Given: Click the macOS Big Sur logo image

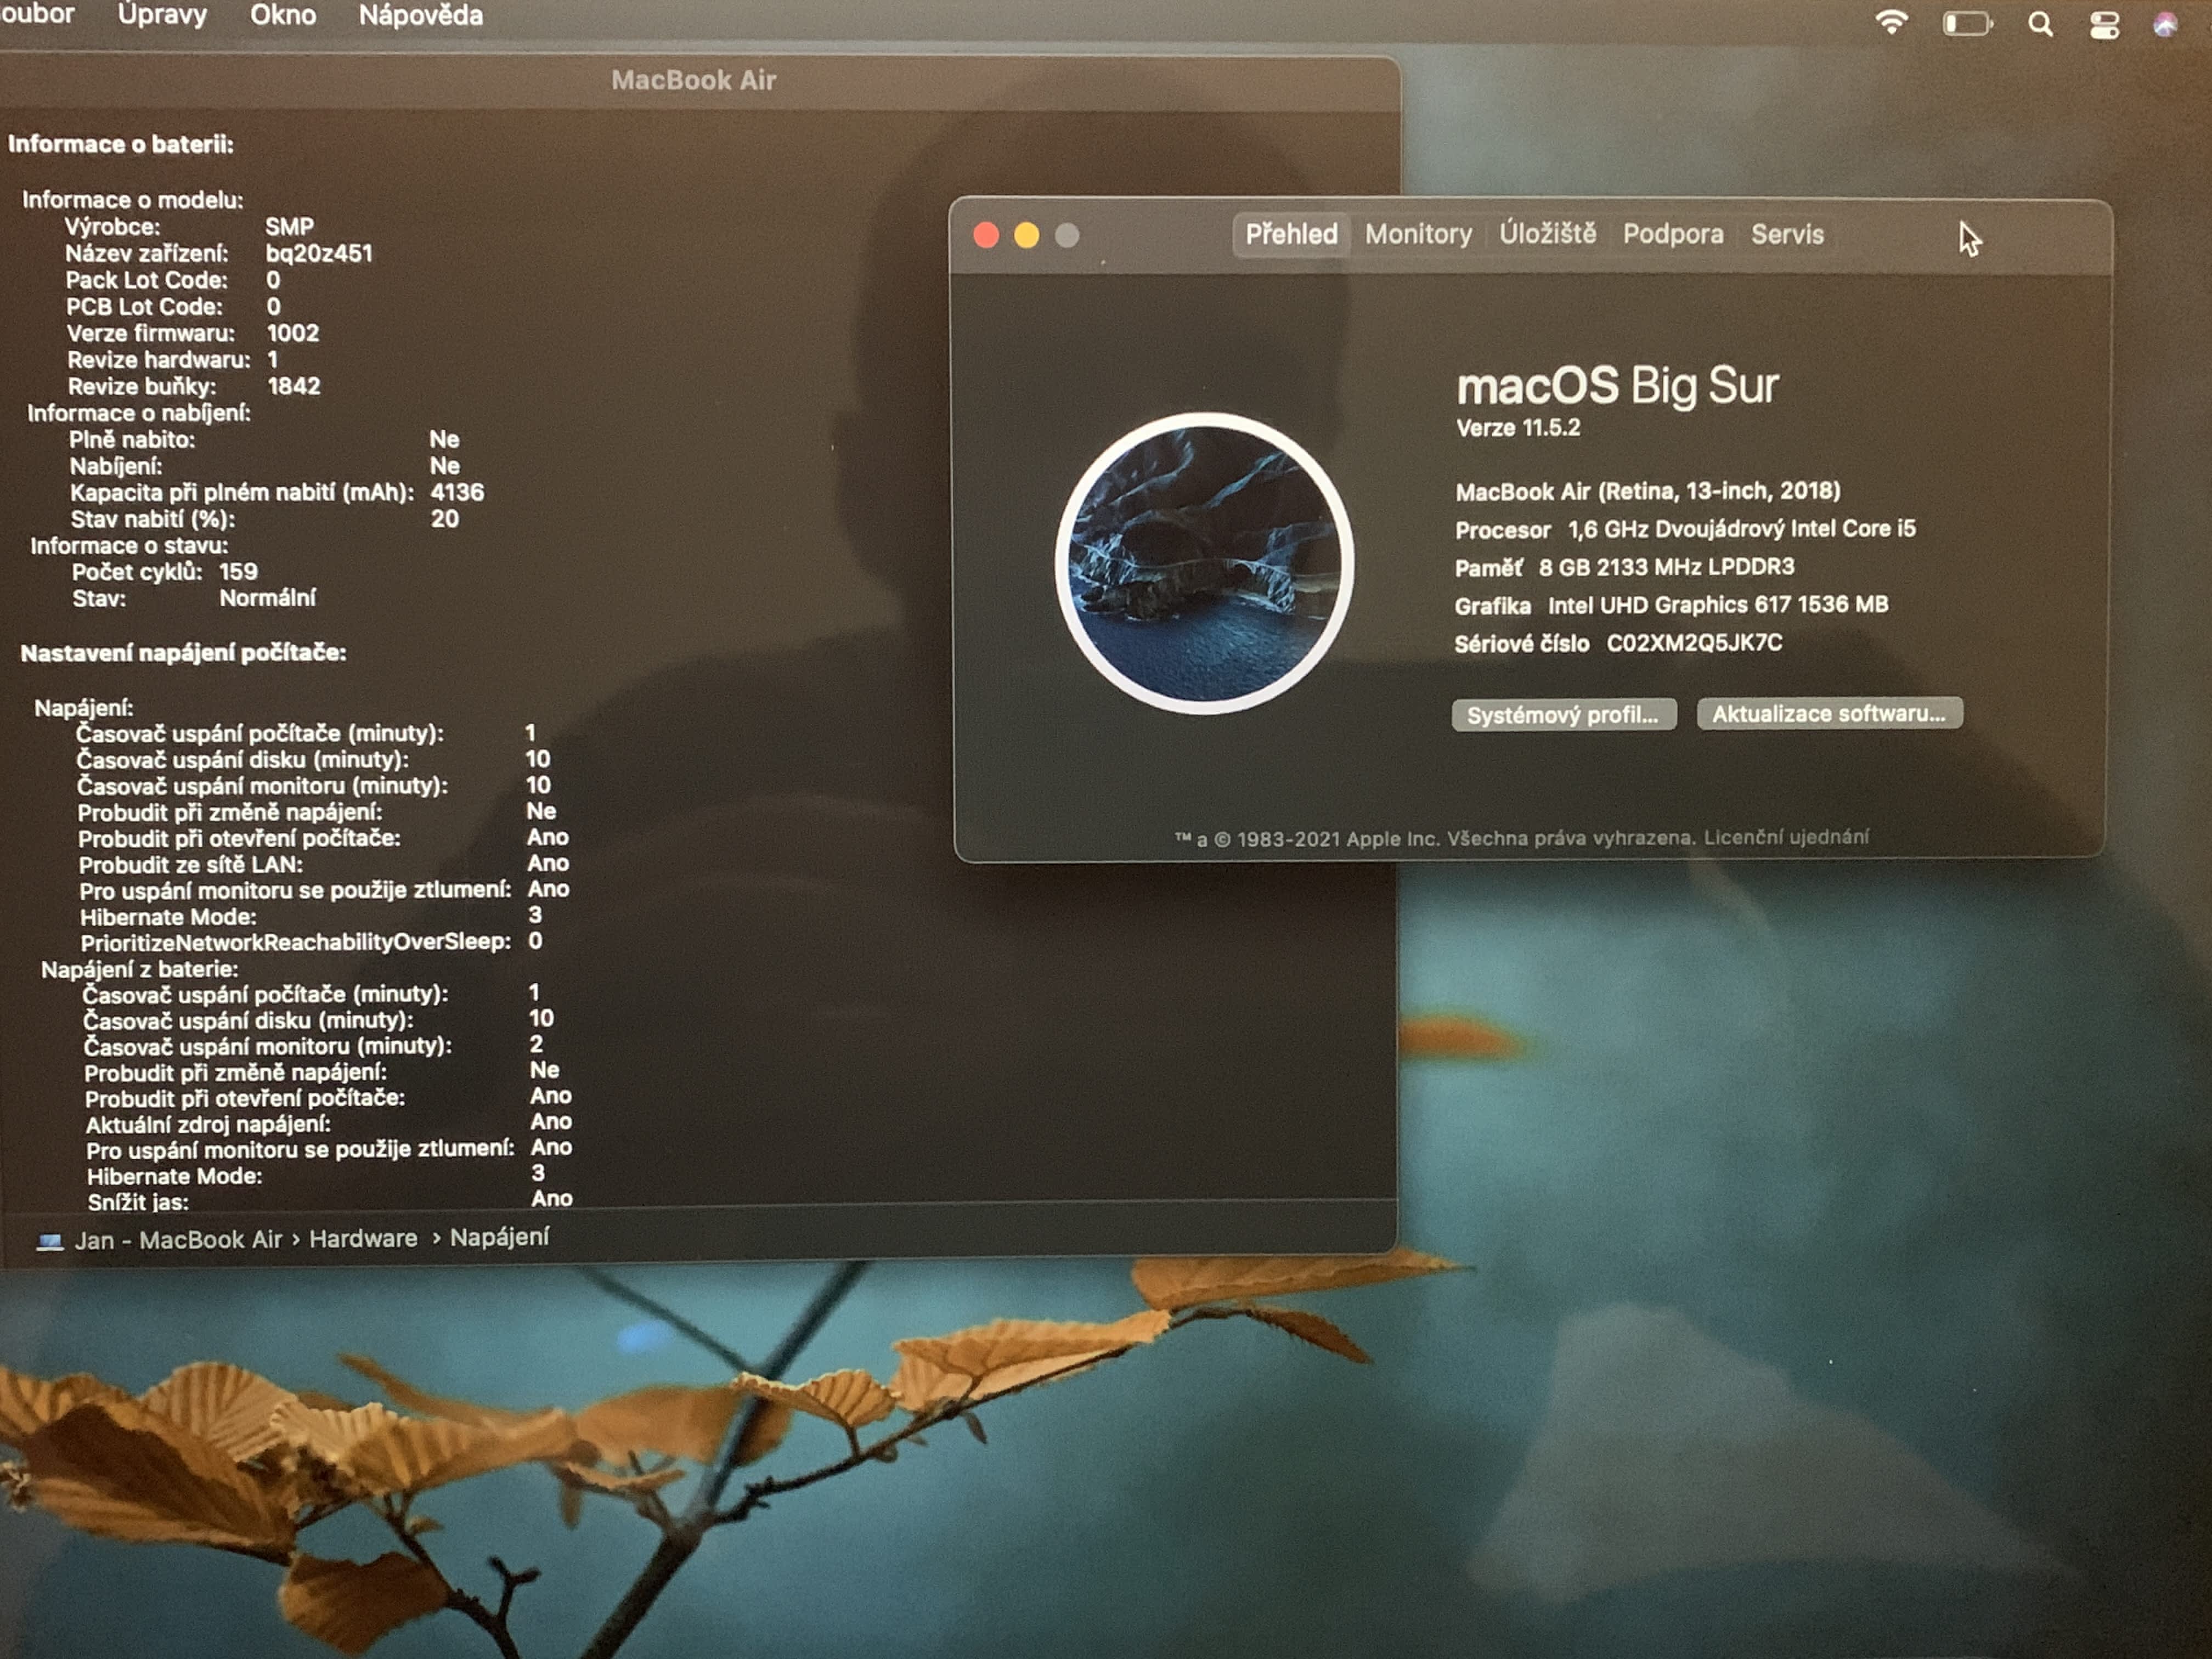Looking at the screenshot, I should 1204,563.
